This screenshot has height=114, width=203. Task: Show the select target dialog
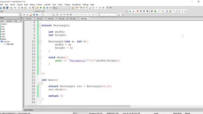[x=73, y=8]
